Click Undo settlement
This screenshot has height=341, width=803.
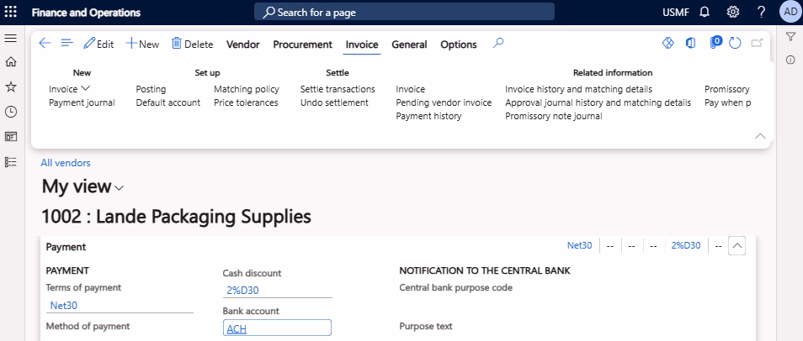click(x=334, y=102)
